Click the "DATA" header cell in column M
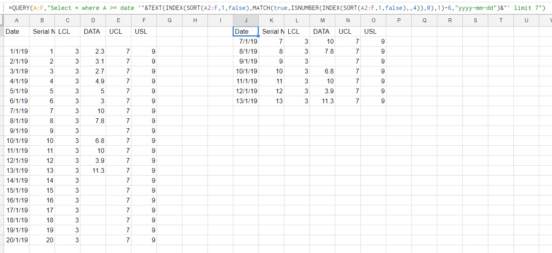Screen dimensions: 552x253 [323, 31]
